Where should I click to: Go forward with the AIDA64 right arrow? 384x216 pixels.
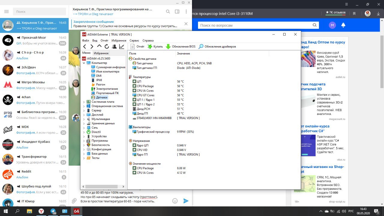click(92, 46)
